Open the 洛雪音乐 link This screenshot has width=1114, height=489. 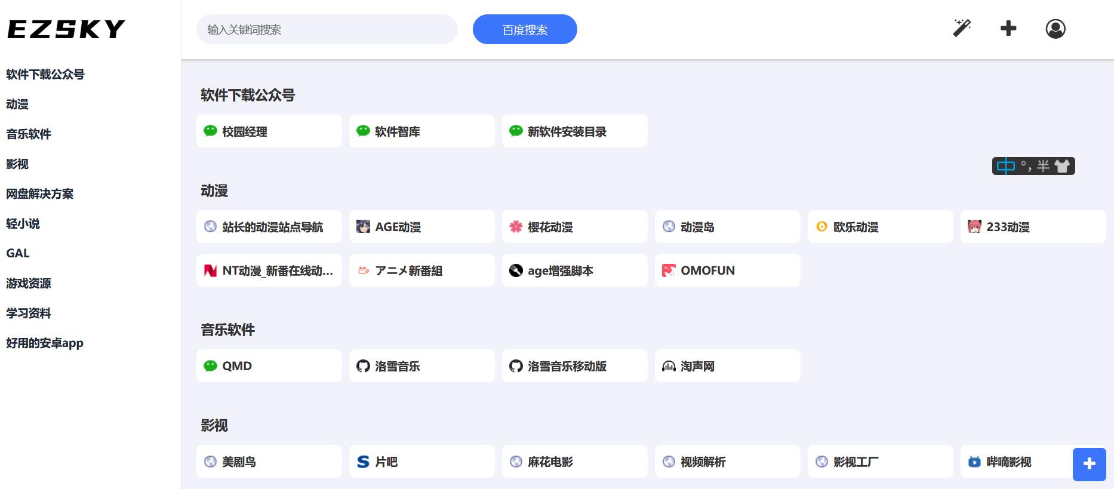point(422,366)
